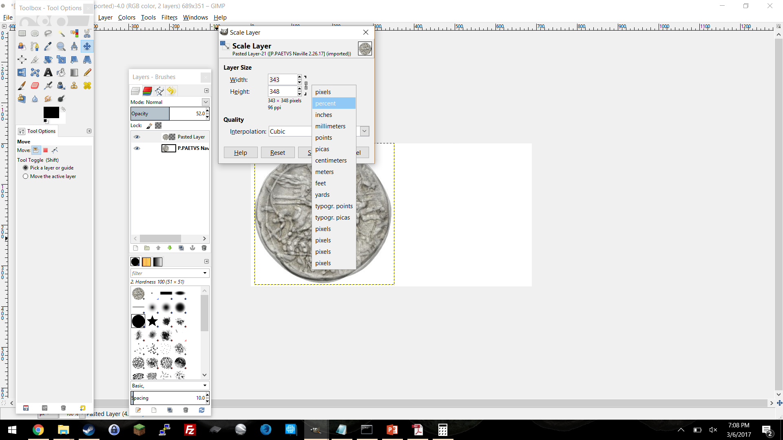783x440 pixels.
Task: Select the Scale tool in toolbox
Action: click(61, 59)
